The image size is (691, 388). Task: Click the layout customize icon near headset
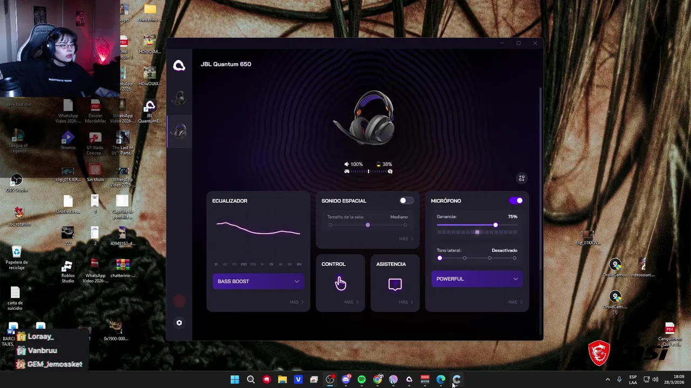(521, 178)
